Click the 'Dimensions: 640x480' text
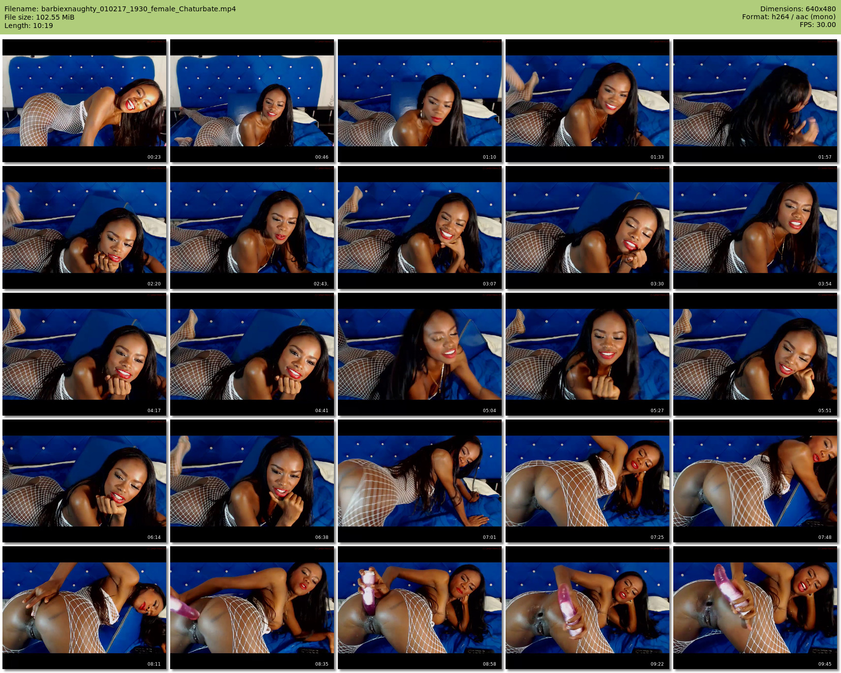 798,9
